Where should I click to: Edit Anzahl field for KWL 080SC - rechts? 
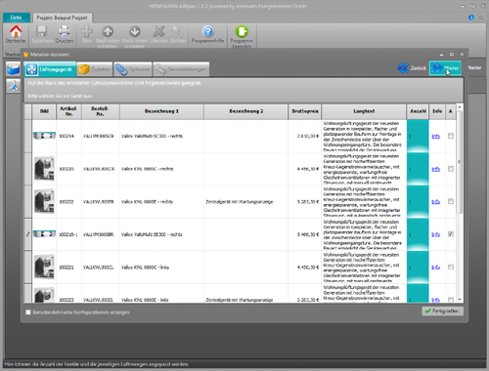(418, 169)
